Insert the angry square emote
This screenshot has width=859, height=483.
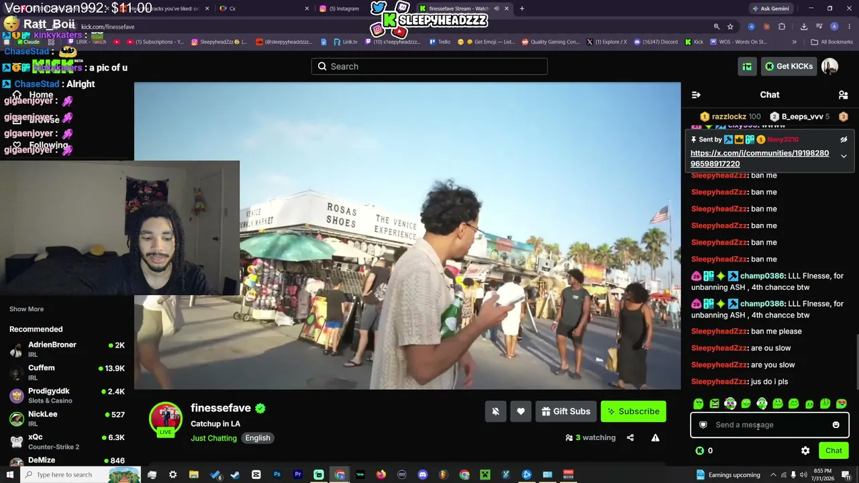(x=714, y=404)
